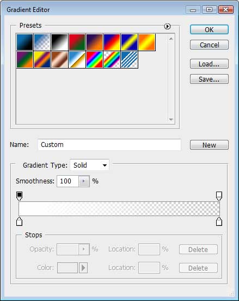This screenshot has width=239, height=301.
Task: Select the black-to-white gradient preset
Action: (x=59, y=42)
